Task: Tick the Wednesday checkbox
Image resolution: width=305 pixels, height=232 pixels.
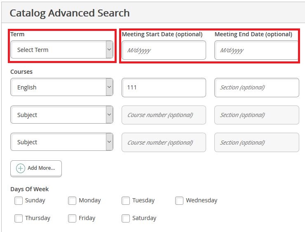Action: tap(179, 201)
